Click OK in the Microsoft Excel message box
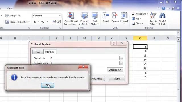Image resolution: width=182 pixels, height=102 pixels. pyautogui.click(x=47, y=85)
